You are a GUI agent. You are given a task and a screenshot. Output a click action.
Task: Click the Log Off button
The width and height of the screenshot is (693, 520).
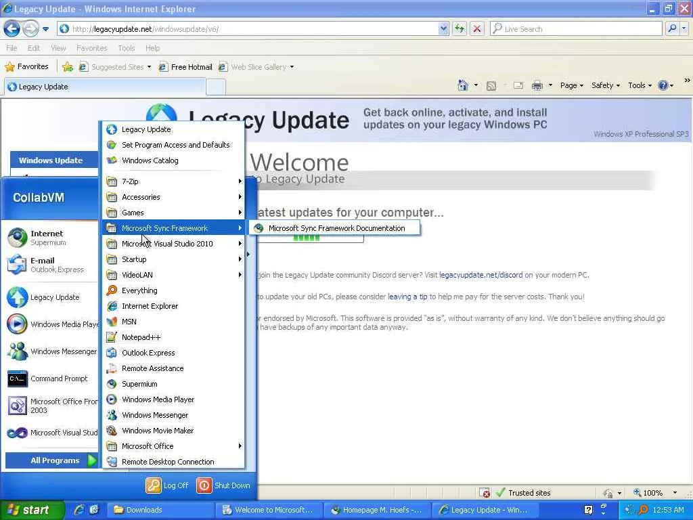(x=168, y=485)
